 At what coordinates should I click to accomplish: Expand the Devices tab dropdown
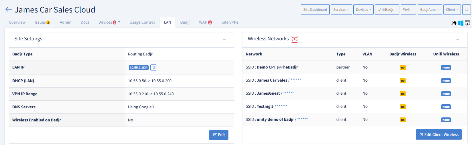(x=109, y=22)
